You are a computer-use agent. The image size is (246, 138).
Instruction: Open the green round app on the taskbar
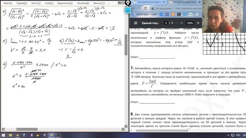[52, 135]
